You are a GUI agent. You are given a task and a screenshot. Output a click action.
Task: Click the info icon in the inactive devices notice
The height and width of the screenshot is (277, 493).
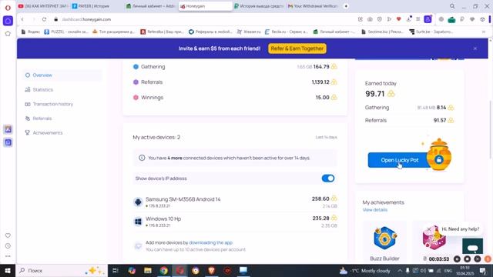click(142, 158)
